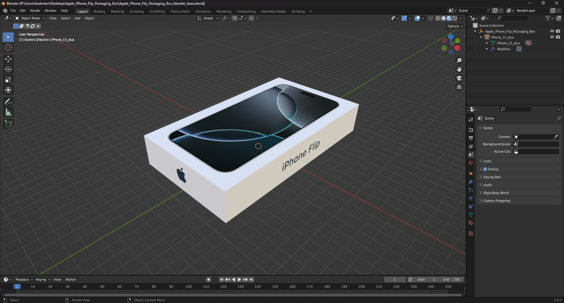Click the Marker menu in timeline
This screenshot has height=303, width=564.
pos(70,280)
